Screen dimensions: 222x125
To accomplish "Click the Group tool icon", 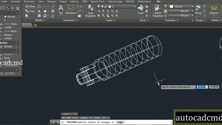I will 198,10.
